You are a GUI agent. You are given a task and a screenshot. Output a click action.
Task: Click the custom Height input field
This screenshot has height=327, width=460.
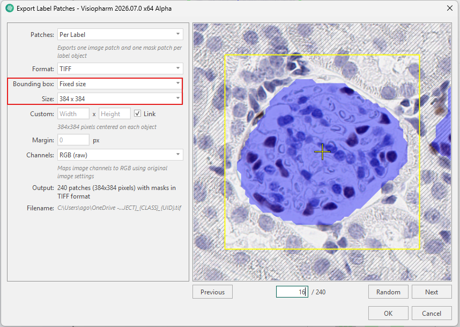(x=115, y=113)
